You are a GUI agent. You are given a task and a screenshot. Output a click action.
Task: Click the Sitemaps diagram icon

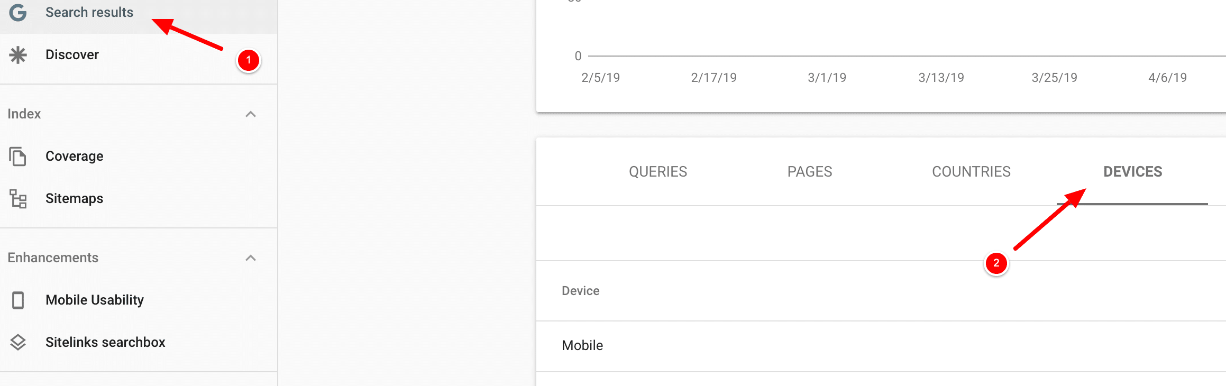point(19,198)
